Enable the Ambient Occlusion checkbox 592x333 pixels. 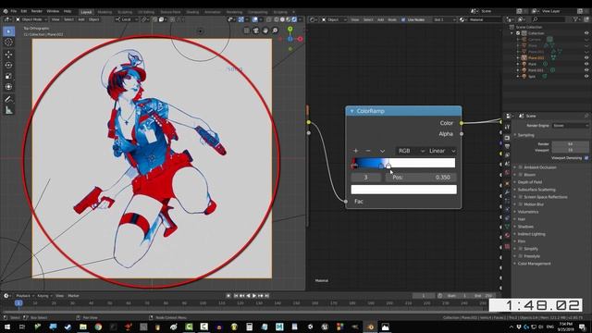[x=520, y=167]
